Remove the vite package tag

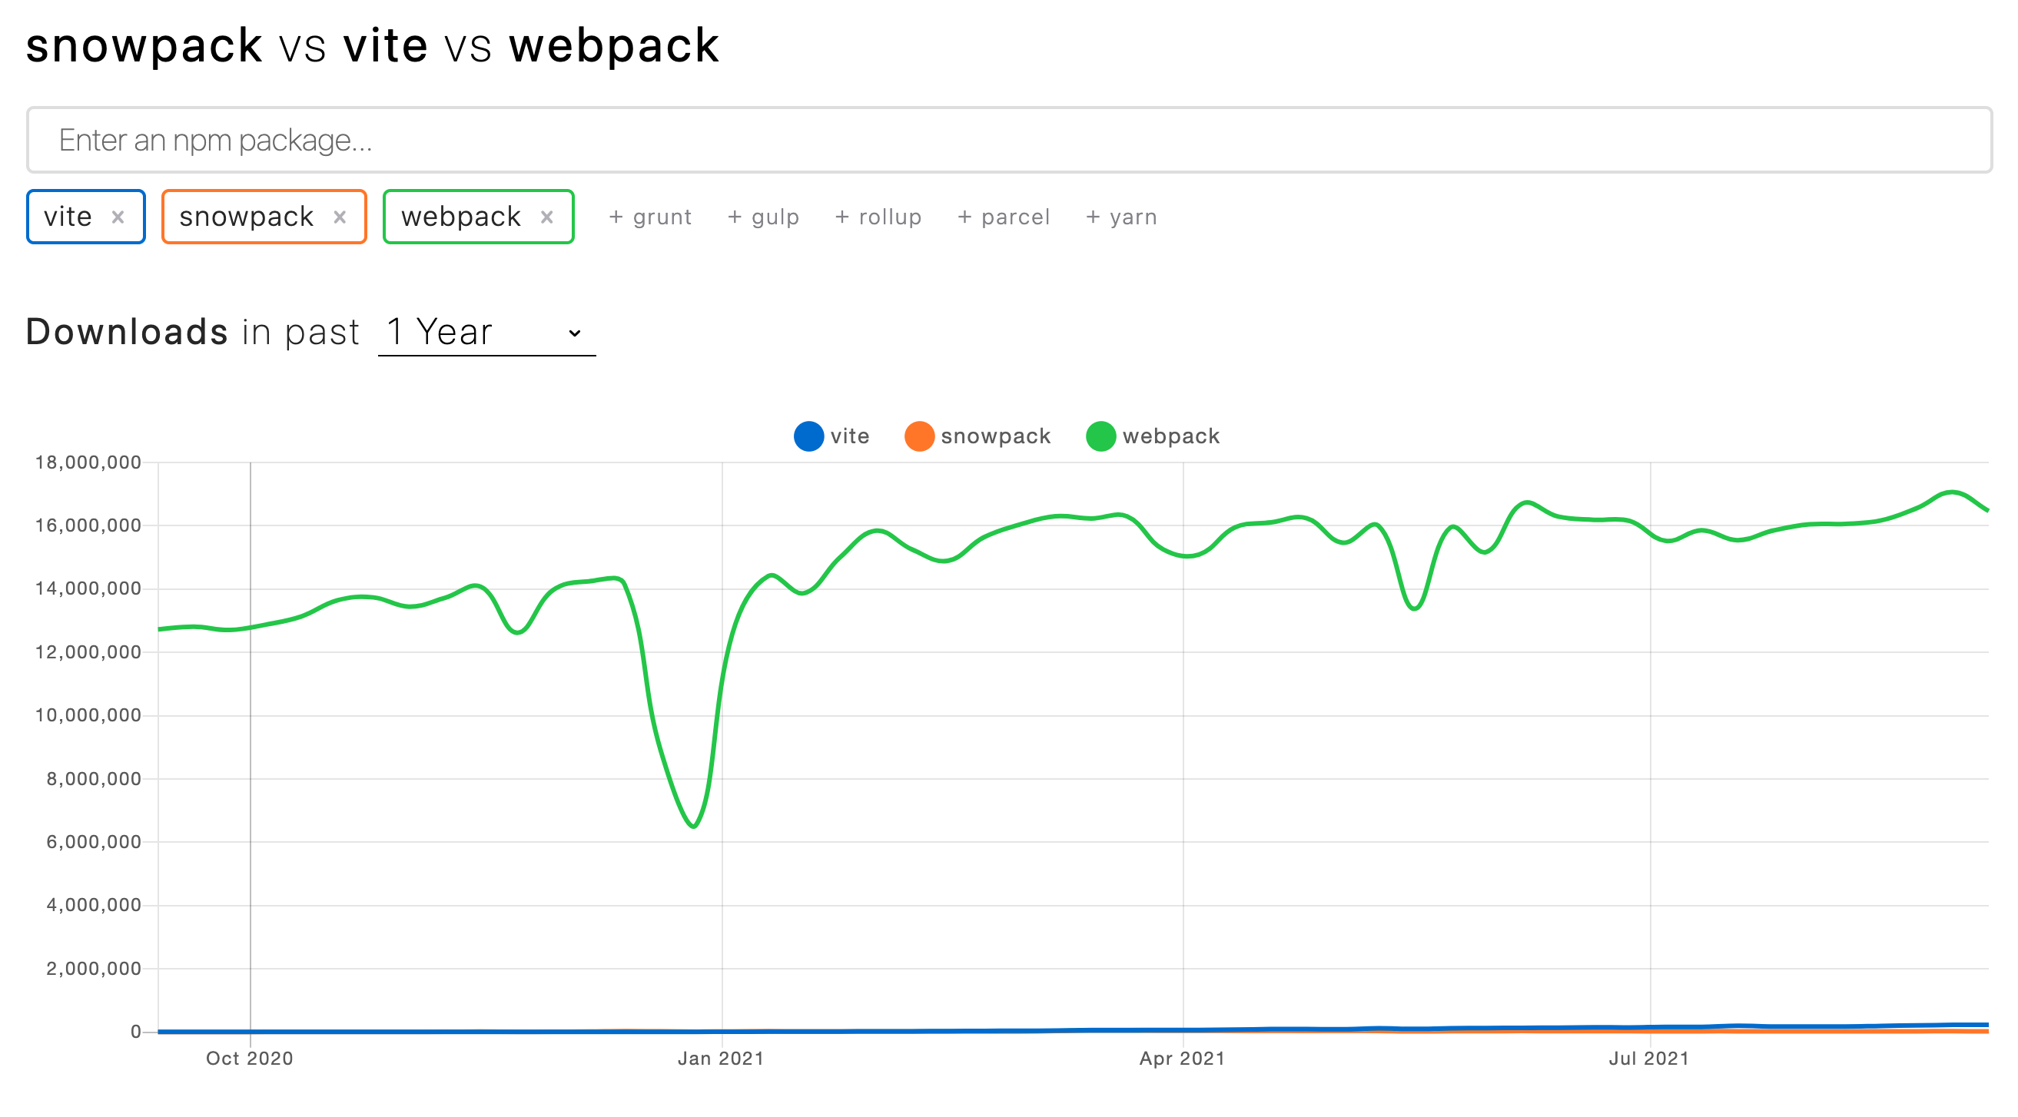(118, 217)
